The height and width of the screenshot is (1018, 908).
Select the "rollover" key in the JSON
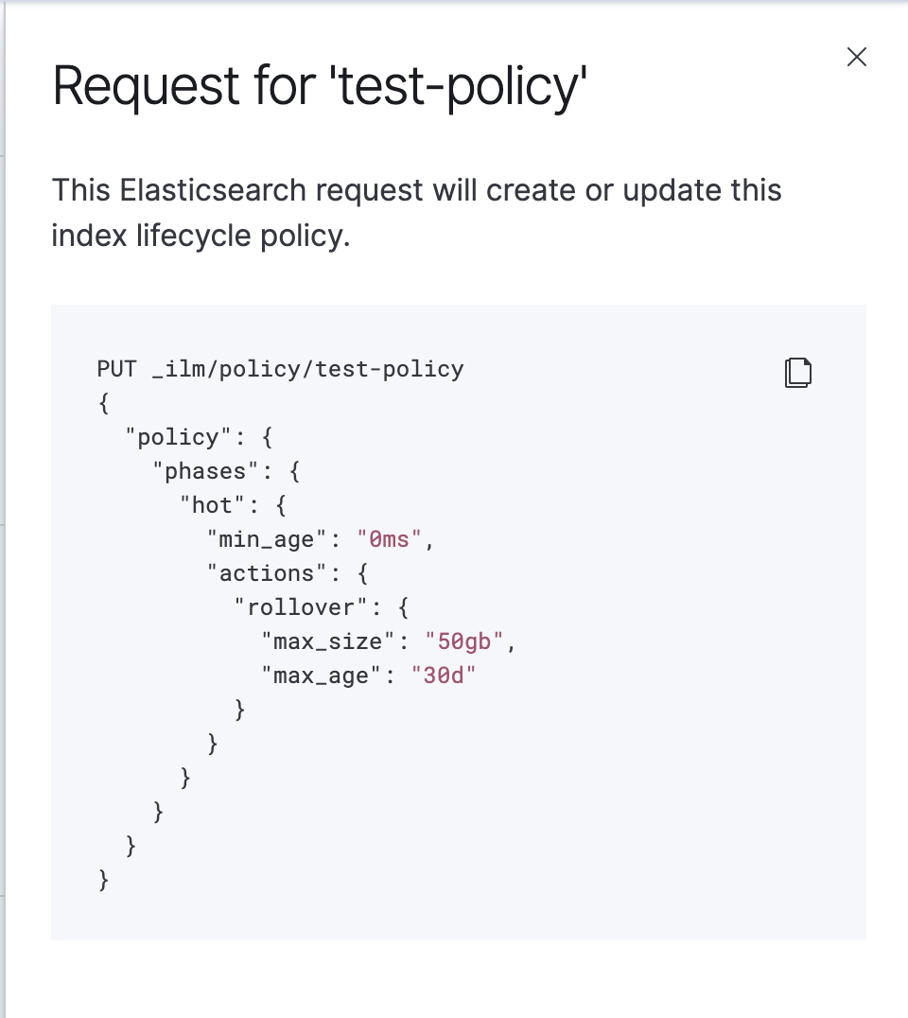point(299,606)
